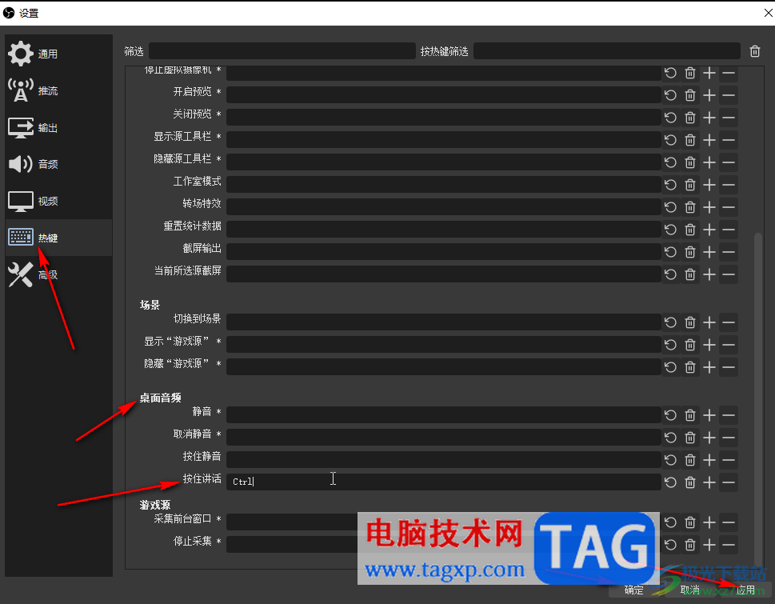Clear the hotkey filter with trash icon

point(755,51)
